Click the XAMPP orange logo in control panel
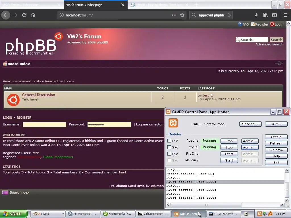Viewport: 291px width, 218px height. click(x=173, y=123)
